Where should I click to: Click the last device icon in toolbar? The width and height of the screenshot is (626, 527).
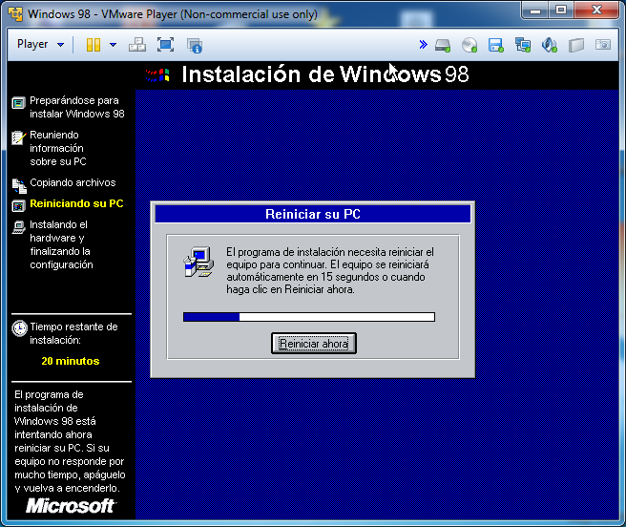(x=602, y=45)
